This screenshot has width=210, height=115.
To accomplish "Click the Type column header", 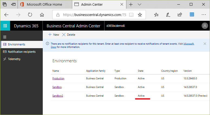I will 117,71.
